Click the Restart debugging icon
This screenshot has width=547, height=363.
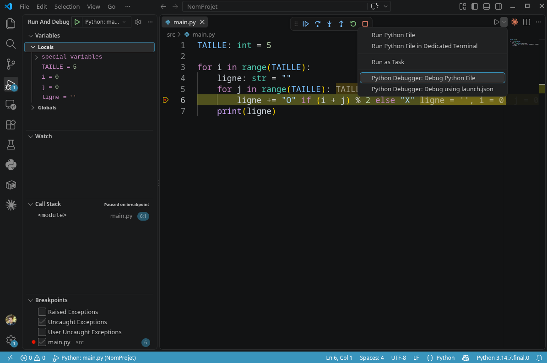(353, 24)
